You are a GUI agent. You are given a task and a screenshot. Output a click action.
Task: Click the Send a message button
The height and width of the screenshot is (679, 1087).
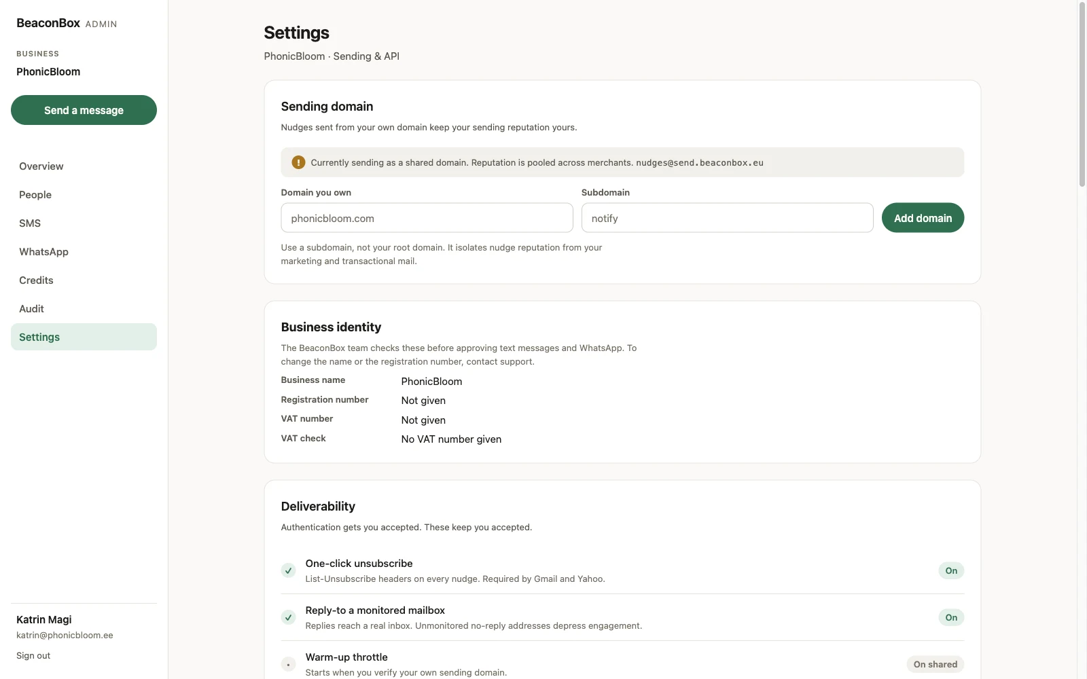coord(84,110)
